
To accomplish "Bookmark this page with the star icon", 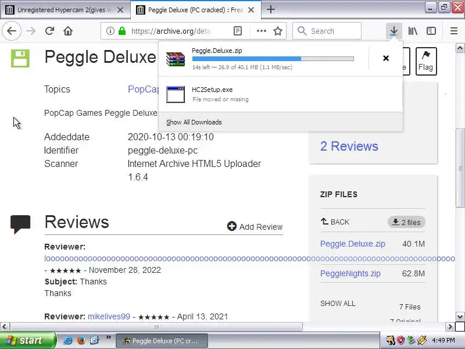I will 278,31.
